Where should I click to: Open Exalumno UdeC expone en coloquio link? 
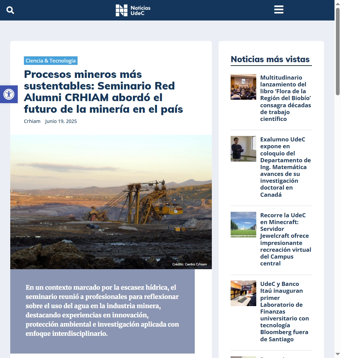286,167
